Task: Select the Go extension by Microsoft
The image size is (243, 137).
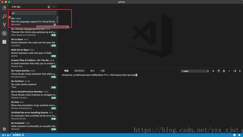Action: (x=33, y=21)
